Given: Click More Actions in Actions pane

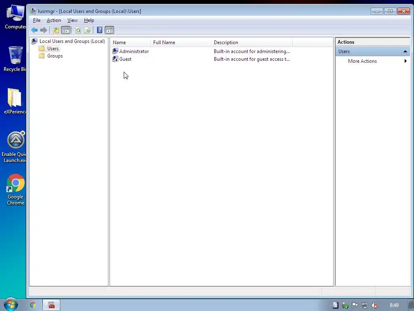Looking at the screenshot, I should pyautogui.click(x=362, y=61).
